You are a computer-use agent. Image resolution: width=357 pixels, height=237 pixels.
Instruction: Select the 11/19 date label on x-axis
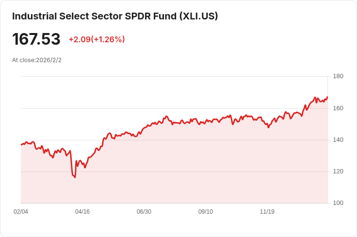tap(267, 211)
